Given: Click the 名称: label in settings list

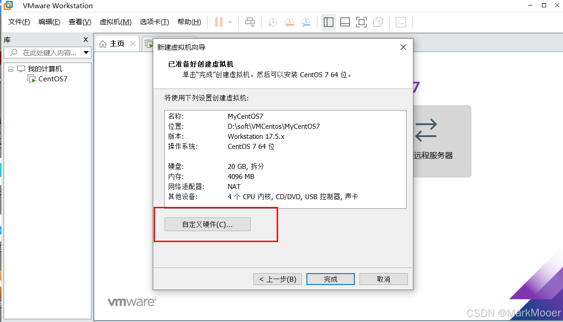Looking at the screenshot, I should 176,116.
